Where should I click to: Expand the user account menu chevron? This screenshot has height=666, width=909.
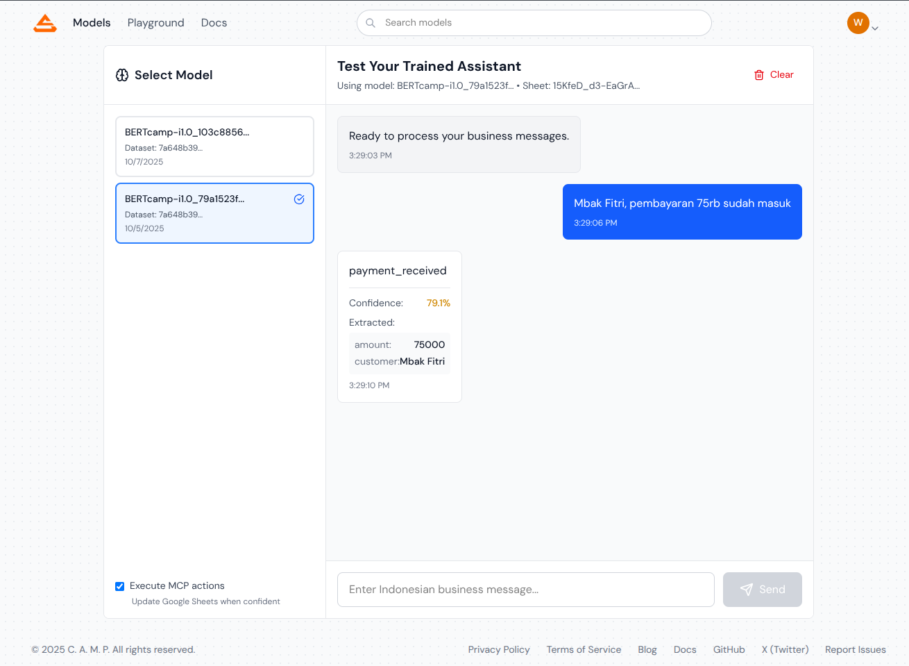pyautogui.click(x=875, y=28)
